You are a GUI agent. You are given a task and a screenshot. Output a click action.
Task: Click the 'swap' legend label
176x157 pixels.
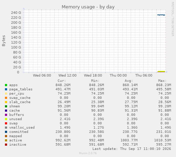click(13, 123)
